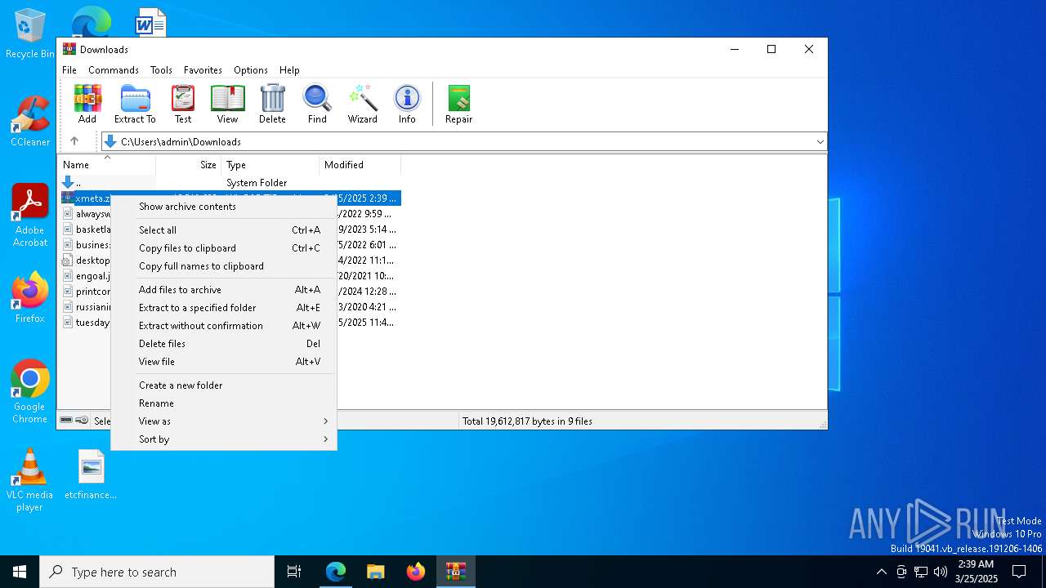Click WinRAR icon in taskbar

click(x=456, y=572)
